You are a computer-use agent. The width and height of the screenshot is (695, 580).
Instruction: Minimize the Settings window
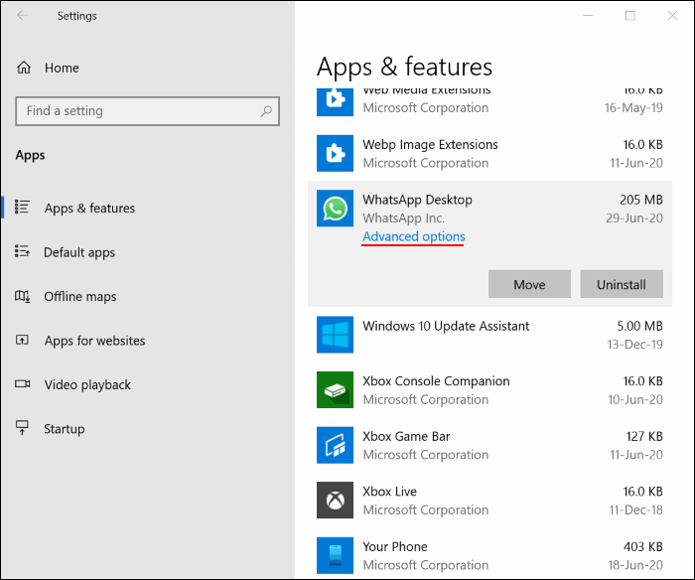point(588,16)
